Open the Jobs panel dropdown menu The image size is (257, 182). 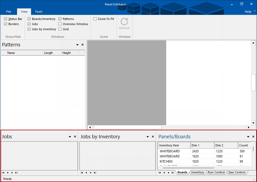[70, 136]
